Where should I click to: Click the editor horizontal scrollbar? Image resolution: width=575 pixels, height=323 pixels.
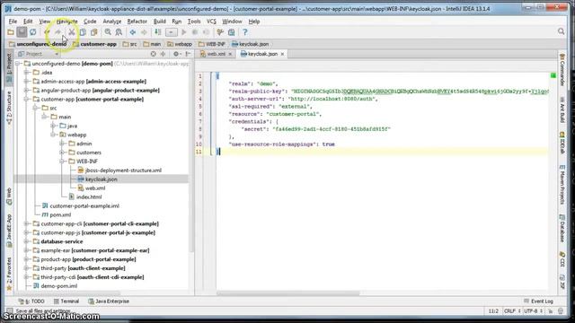[x=287, y=293]
